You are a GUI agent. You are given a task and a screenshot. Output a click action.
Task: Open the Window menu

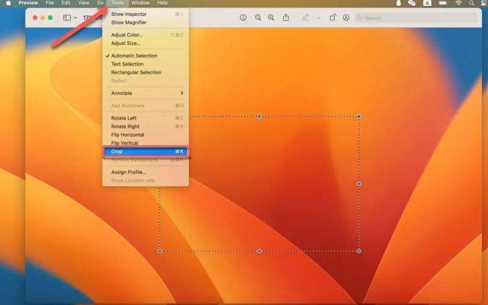click(140, 3)
